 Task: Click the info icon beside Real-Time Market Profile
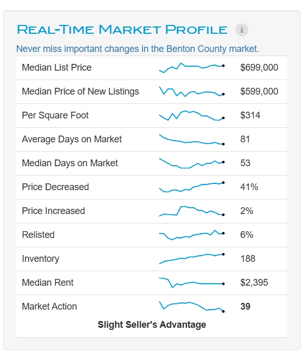coord(242,30)
